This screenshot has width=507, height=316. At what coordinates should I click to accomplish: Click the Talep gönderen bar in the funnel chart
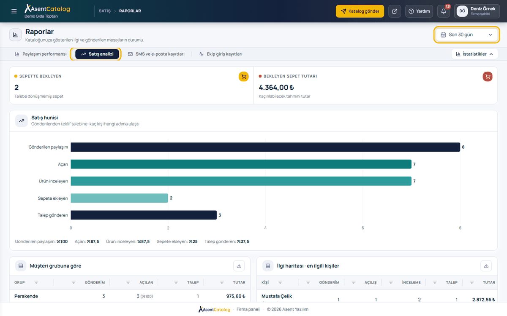[x=144, y=215]
